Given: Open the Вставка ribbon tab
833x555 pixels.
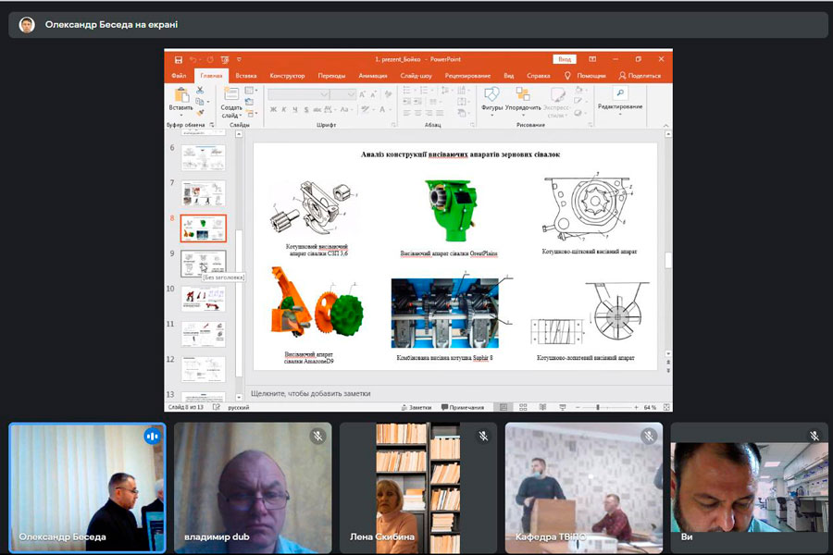Looking at the screenshot, I should [x=246, y=76].
